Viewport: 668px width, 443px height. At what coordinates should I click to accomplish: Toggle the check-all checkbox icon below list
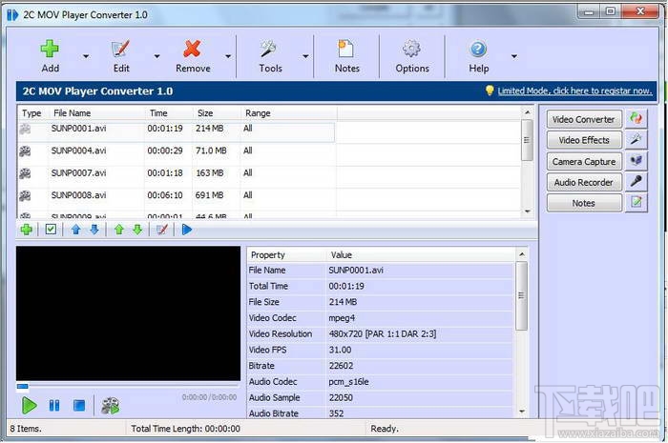point(51,230)
